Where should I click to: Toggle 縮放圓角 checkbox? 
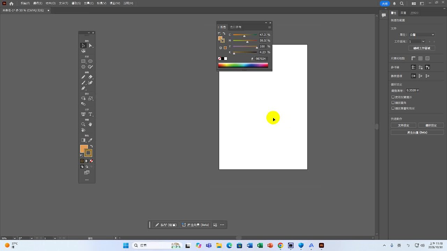393,103
